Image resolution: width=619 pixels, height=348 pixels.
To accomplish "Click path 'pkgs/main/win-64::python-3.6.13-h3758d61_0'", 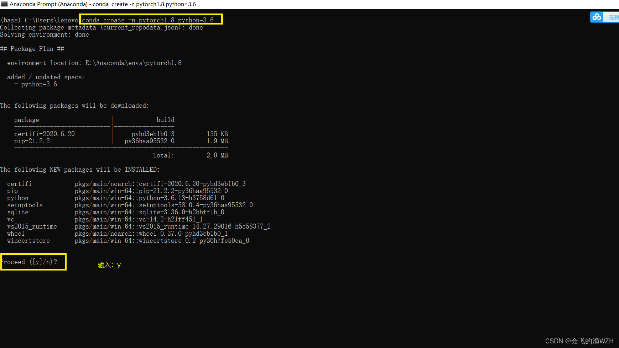I will (x=150, y=198).
